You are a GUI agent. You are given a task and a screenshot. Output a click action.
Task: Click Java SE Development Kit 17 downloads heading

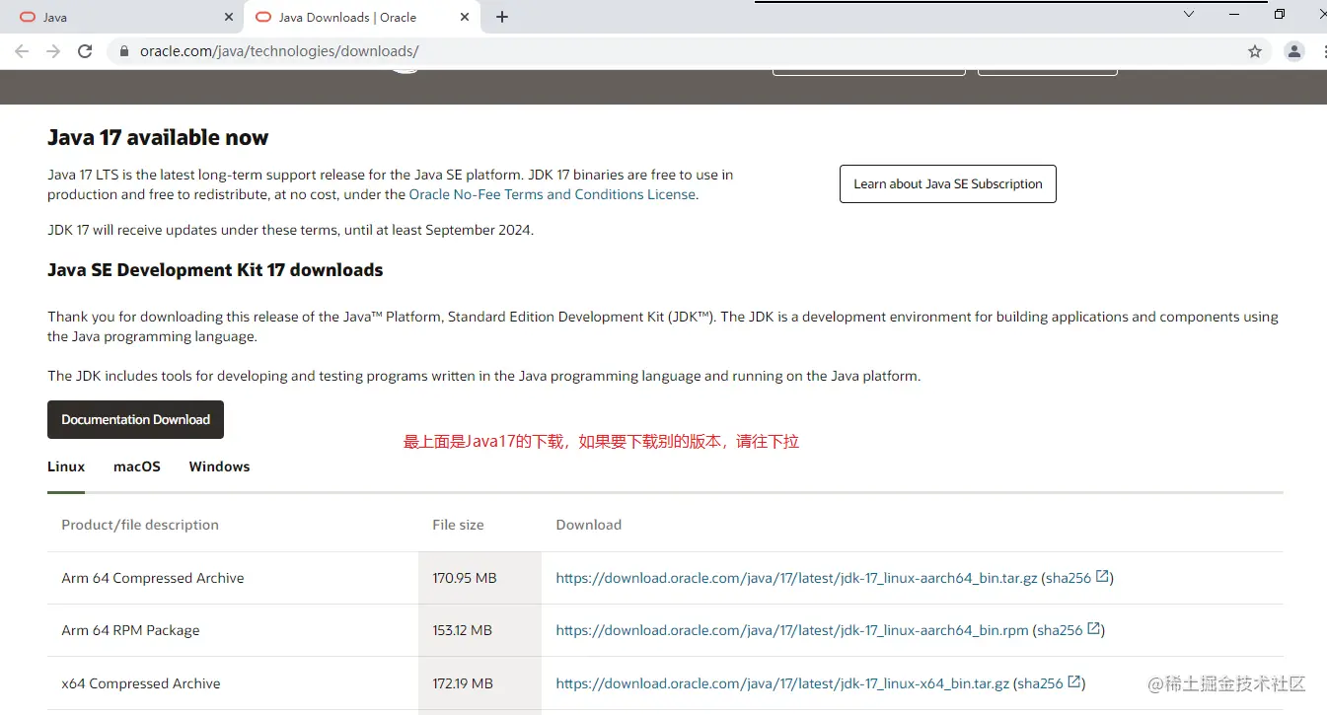[215, 270]
